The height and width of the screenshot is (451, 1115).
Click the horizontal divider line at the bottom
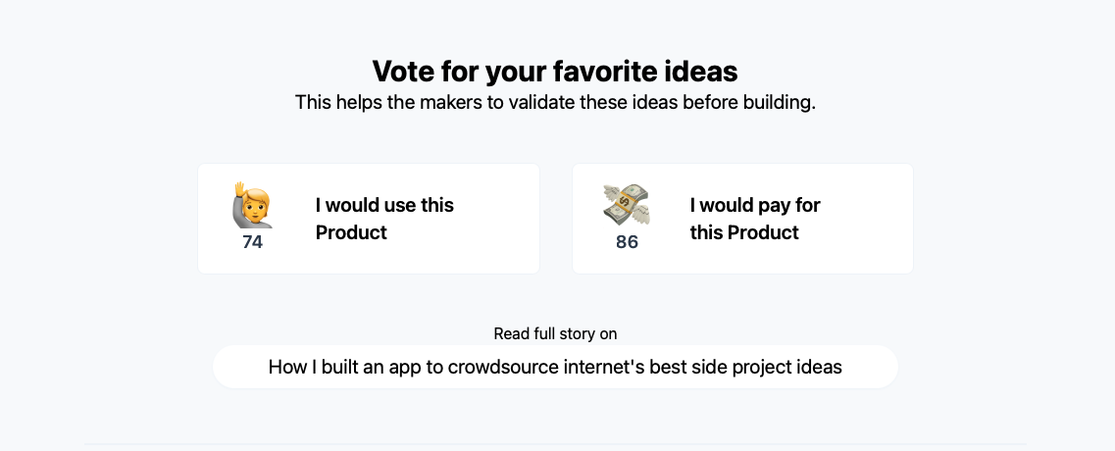[555, 444]
